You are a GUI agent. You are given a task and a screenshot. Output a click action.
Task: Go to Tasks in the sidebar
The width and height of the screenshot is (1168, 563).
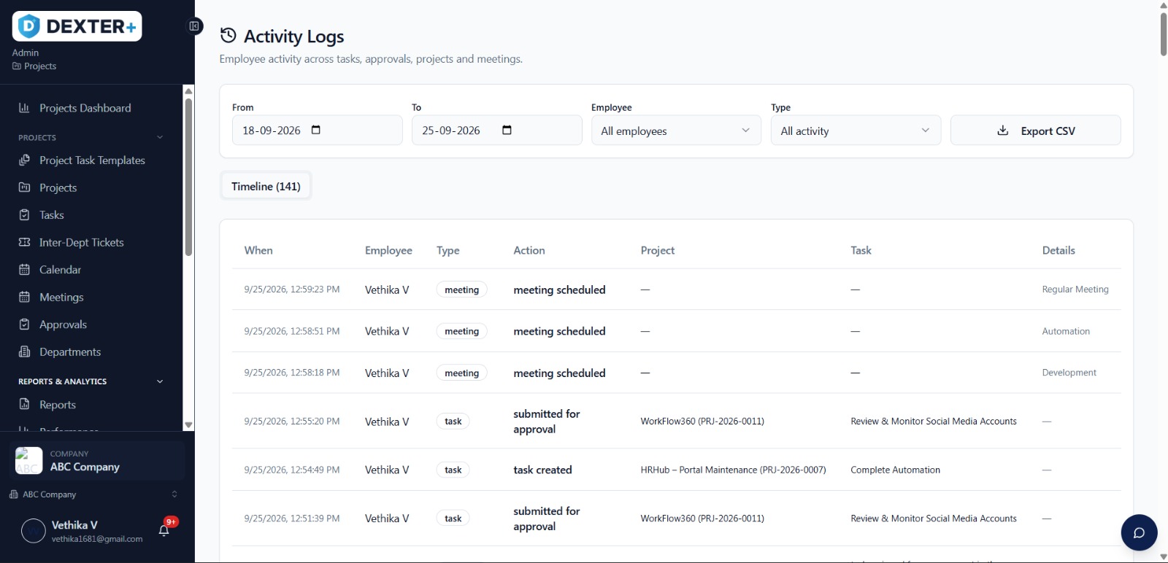[51, 215]
